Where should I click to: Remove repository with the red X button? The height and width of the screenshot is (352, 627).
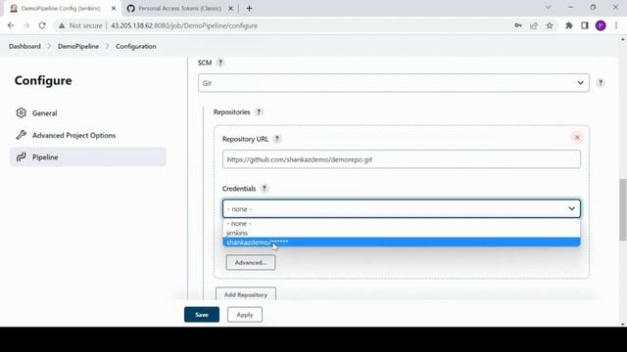577,137
